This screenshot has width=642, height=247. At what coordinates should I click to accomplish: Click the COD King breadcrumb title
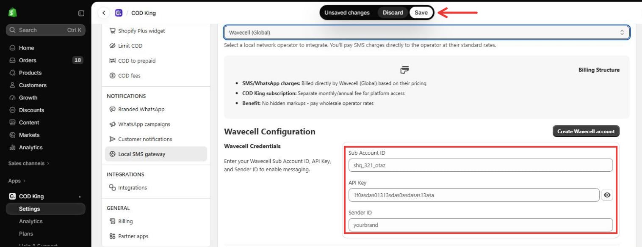click(144, 13)
